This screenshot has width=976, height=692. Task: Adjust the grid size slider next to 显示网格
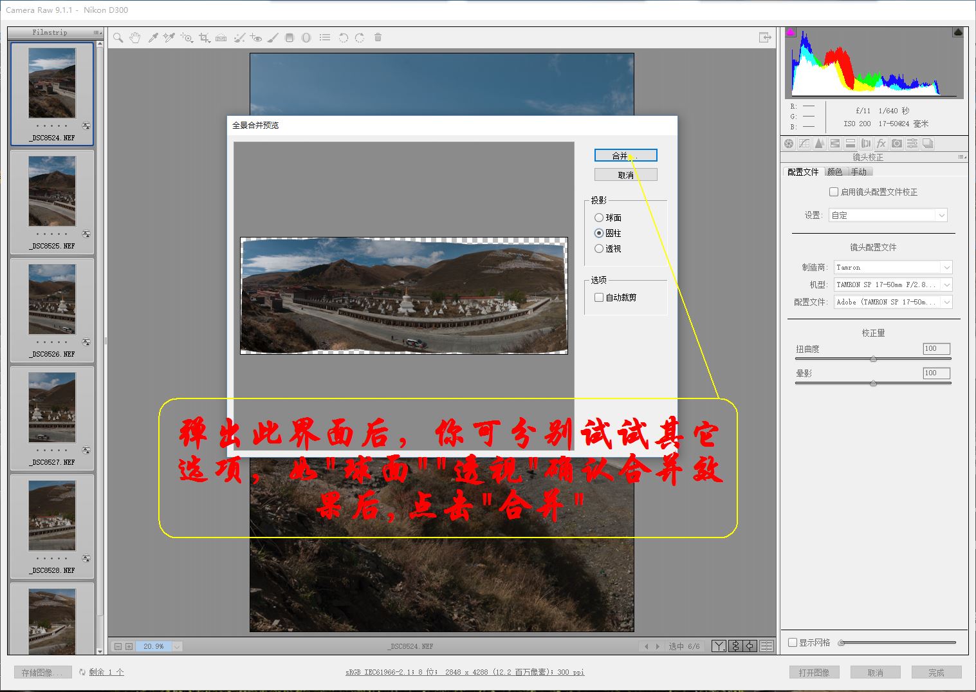pos(842,642)
